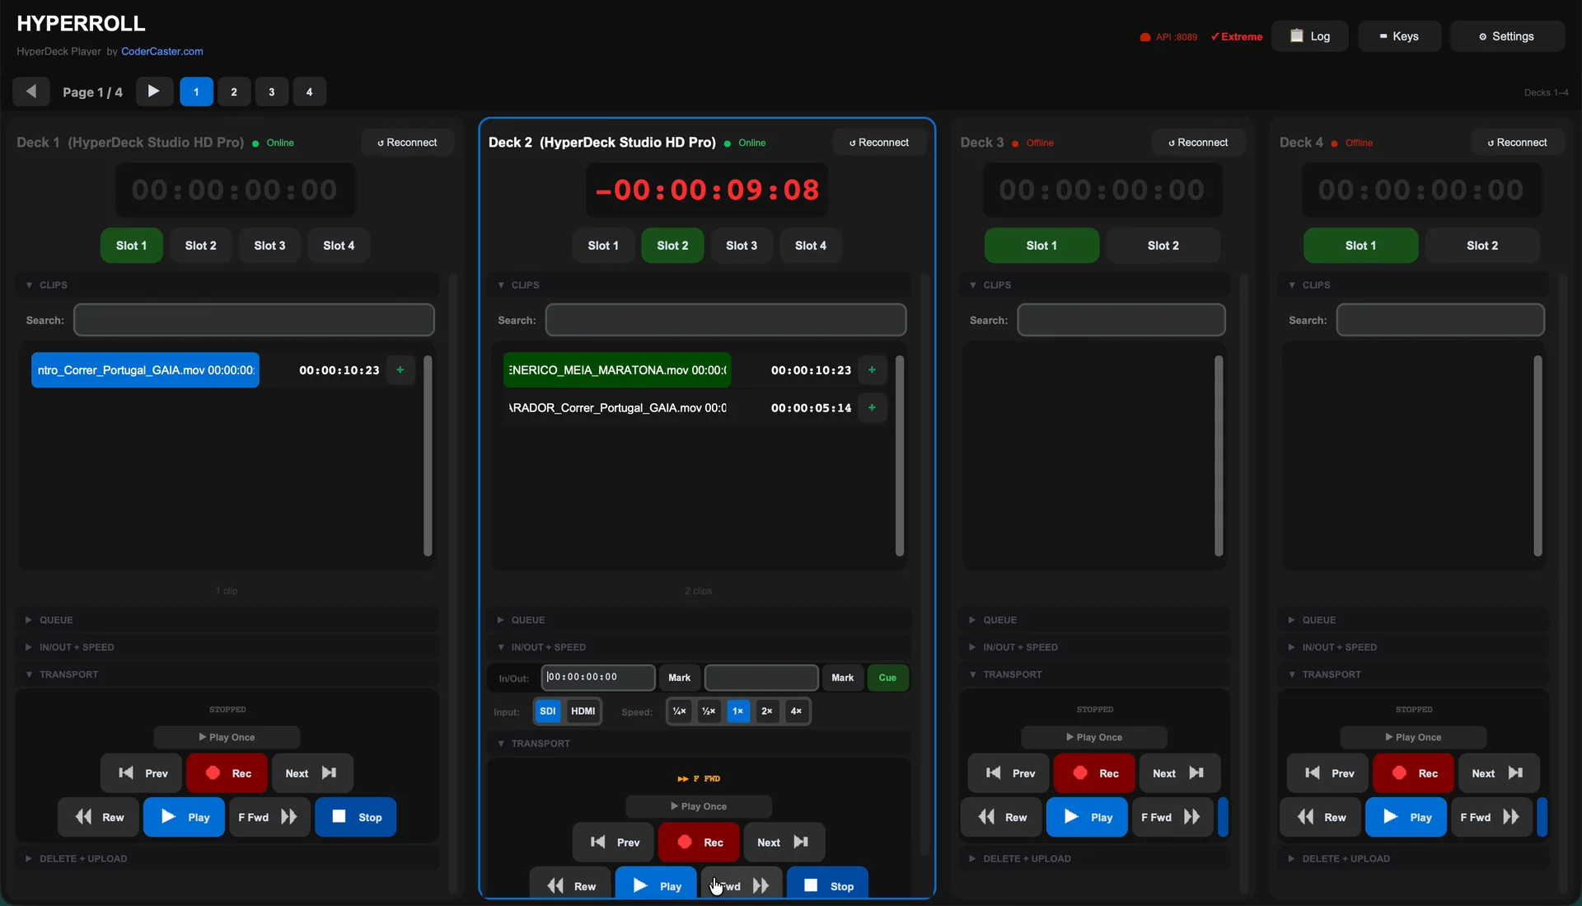Switch Deck 2 input to HDMI
The width and height of the screenshot is (1582, 906).
(583, 711)
